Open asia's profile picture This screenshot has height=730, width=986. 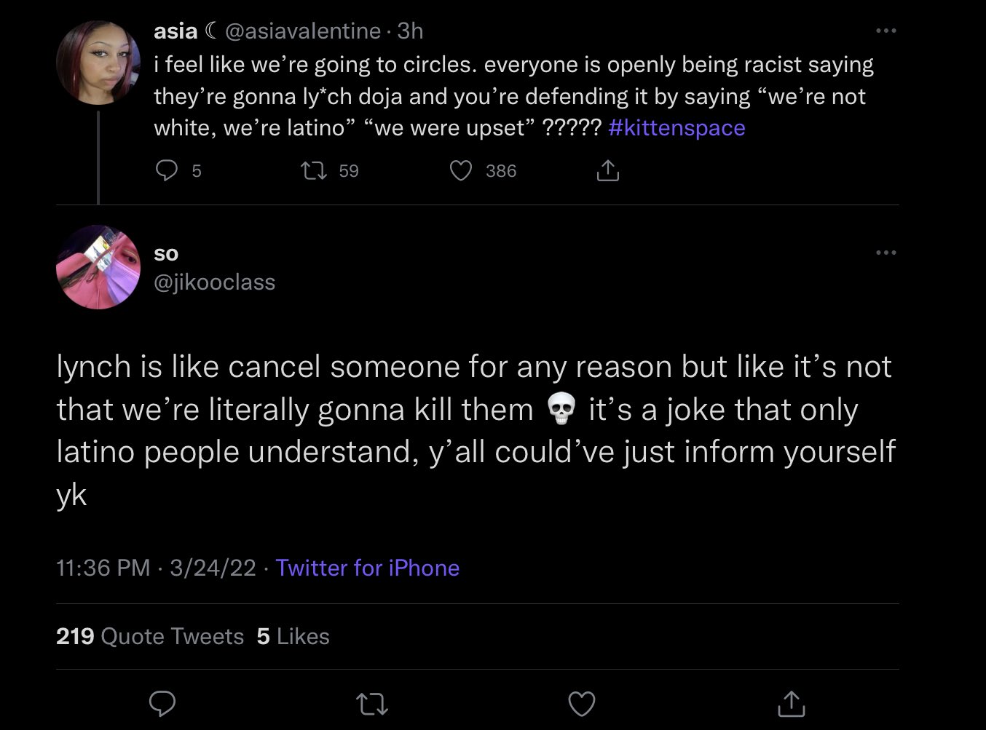coord(98,63)
